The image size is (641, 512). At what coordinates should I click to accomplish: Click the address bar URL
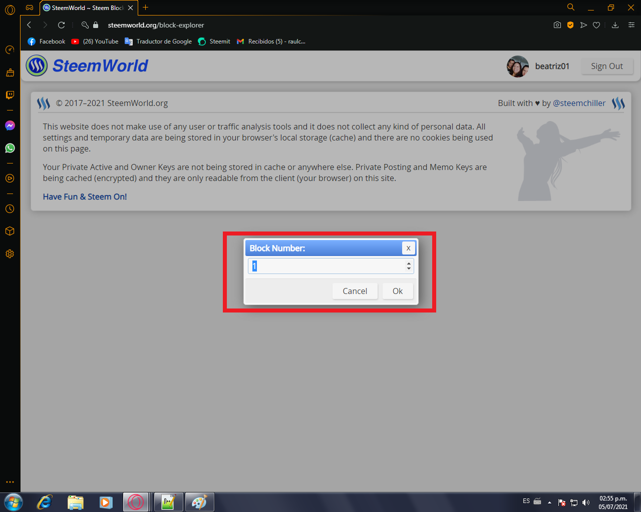[156, 25]
